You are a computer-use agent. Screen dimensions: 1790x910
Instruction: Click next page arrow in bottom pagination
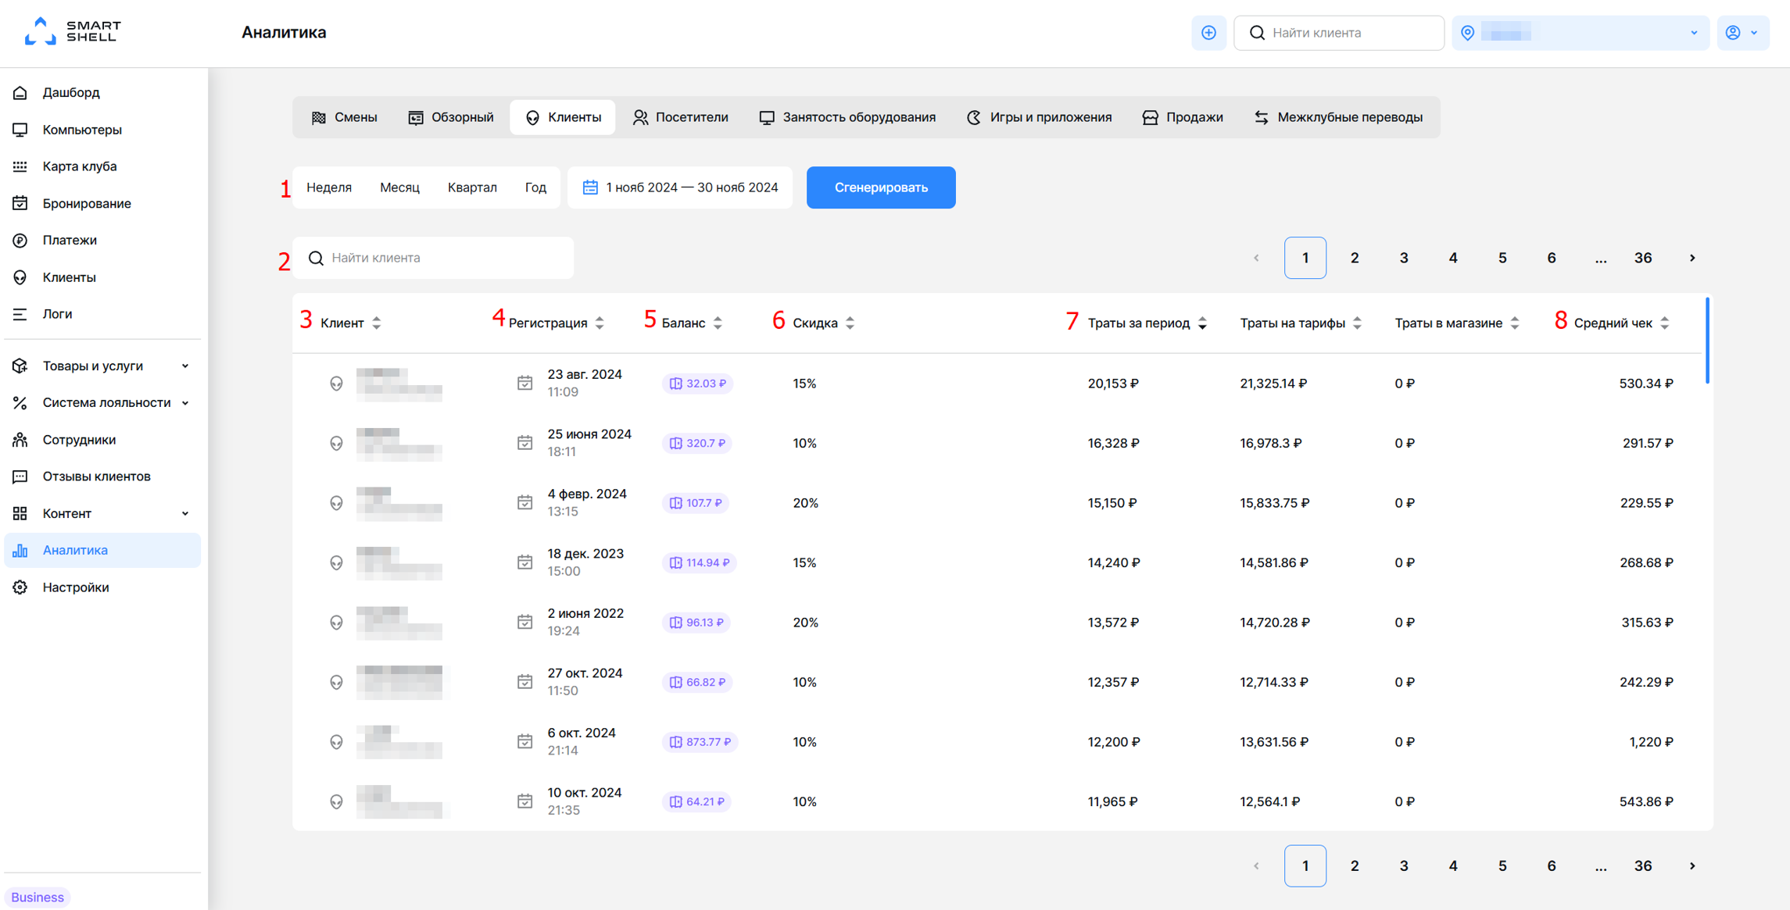1692,865
